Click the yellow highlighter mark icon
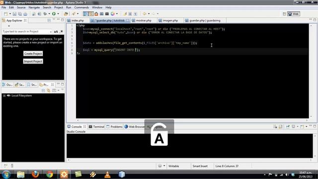 pyautogui.click(x=125, y=14)
